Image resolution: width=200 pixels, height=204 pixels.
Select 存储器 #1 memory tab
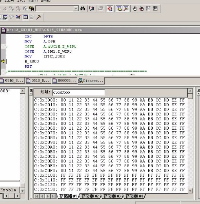coord(68,196)
